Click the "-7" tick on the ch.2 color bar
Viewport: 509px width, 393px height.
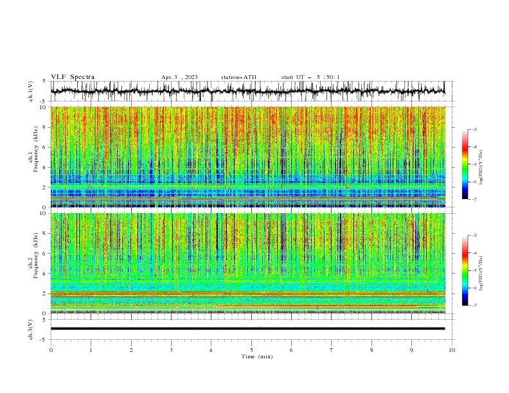(474, 306)
